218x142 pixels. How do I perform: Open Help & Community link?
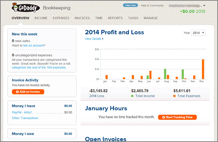click(152, 5)
